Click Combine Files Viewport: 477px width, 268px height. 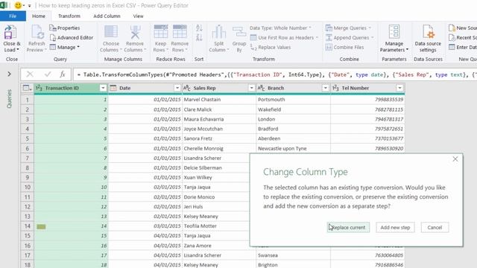[344, 48]
